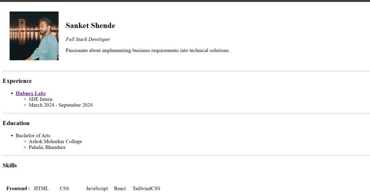Select the Bachelor of Arts entry
370x194 pixels.
pyautogui.click(x=33, y=135)
